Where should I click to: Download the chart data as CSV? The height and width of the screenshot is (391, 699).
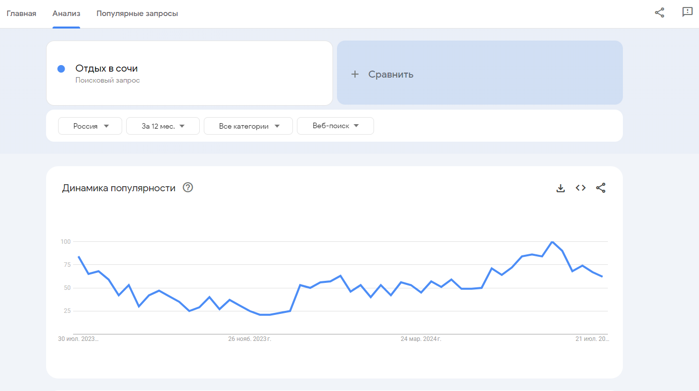(561, 188)
